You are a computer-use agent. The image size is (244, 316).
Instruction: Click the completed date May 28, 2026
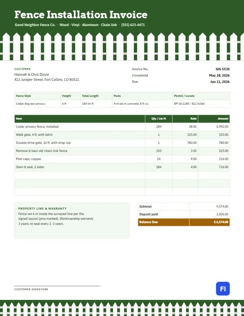point(219,75)
